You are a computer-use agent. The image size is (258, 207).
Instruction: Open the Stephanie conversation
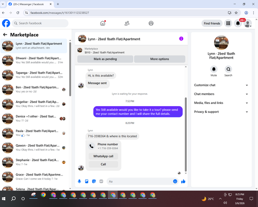(34, 162)
